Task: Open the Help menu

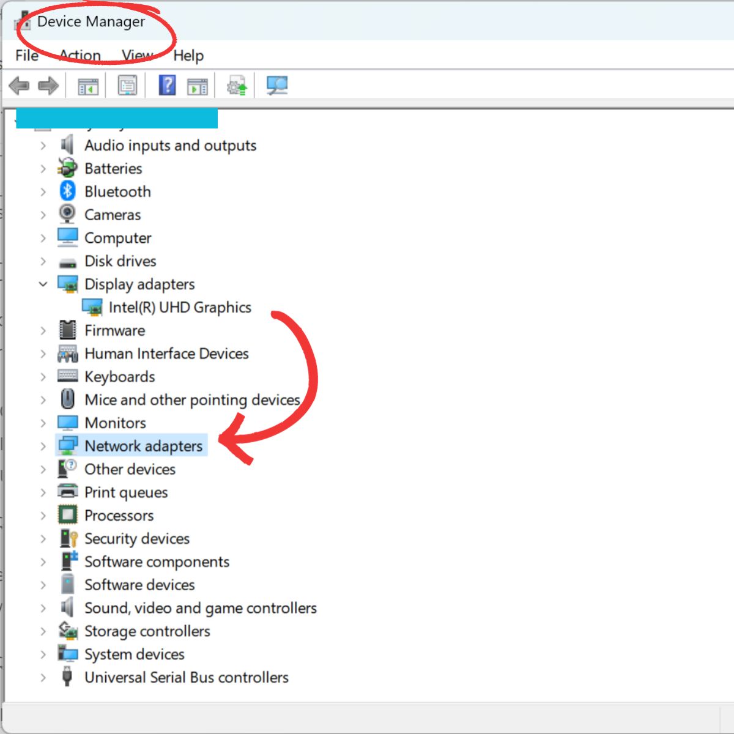Action: tap(188, 56)
